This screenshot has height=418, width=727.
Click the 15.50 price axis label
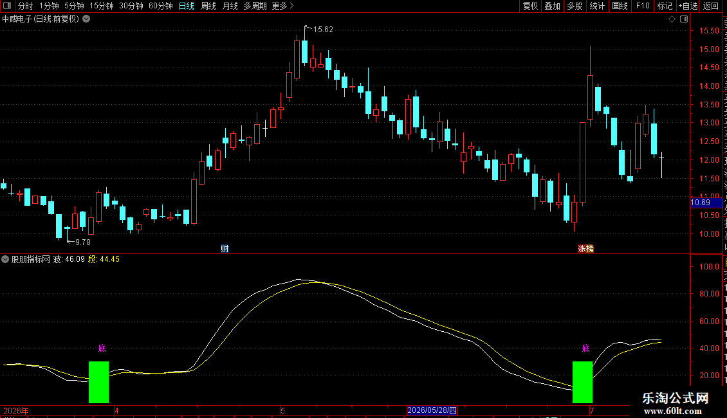(709, 31)
